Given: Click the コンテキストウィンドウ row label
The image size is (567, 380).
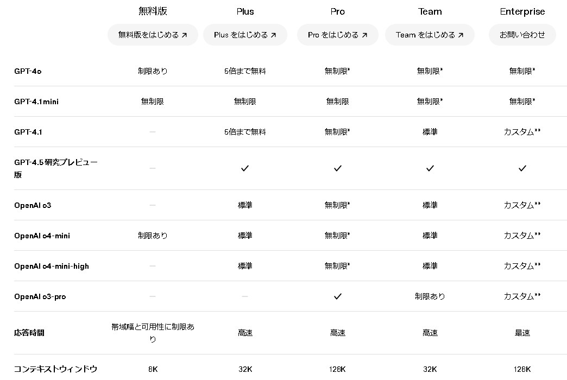Looking at the screenshot, I should [56, 369].
